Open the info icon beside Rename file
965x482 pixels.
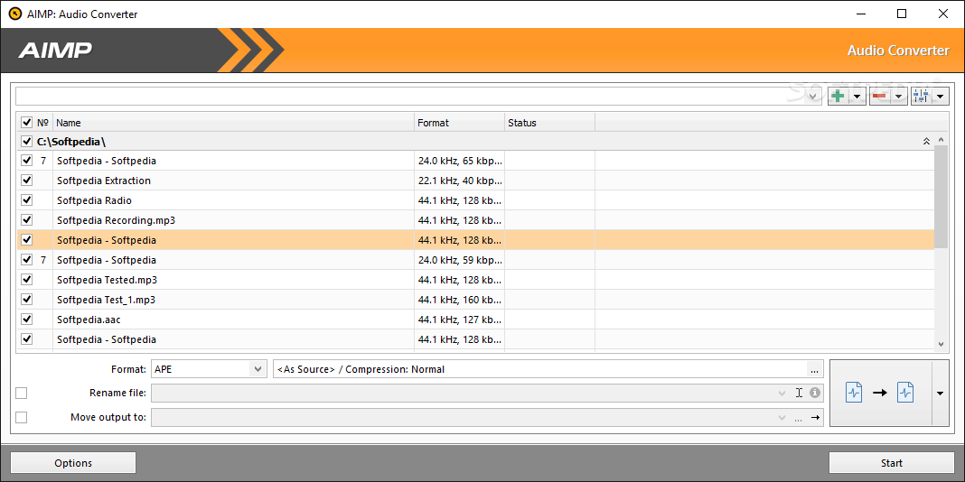click(x=815, y=393)
